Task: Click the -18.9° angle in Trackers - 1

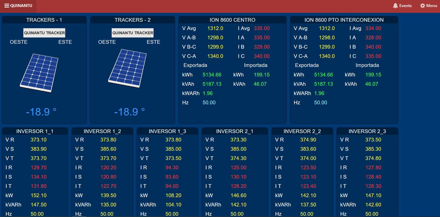Action: pos(41,112)
